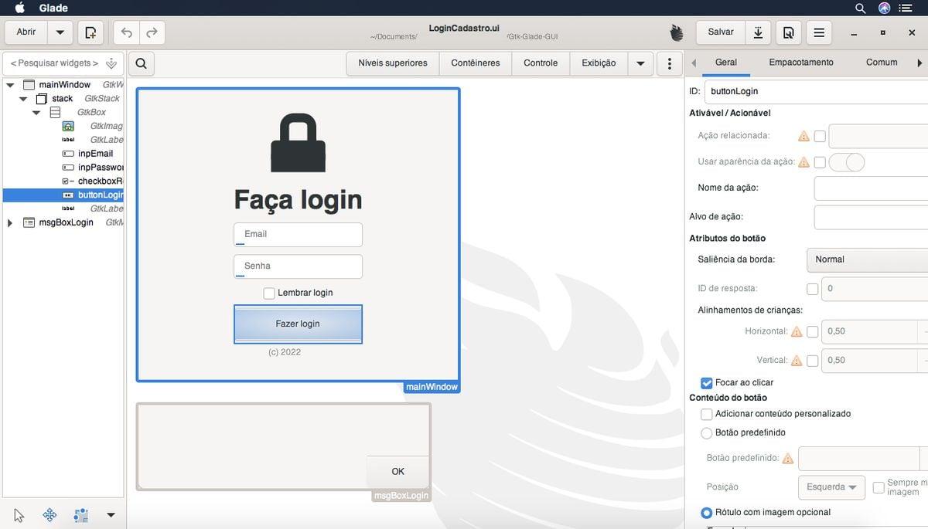The image size is (928, 529).
Task: Click the Abrir button
Action: 26,32
